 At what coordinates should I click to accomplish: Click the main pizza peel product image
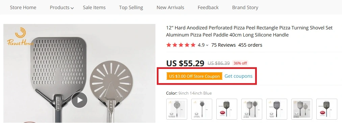[x=79, y=73]
